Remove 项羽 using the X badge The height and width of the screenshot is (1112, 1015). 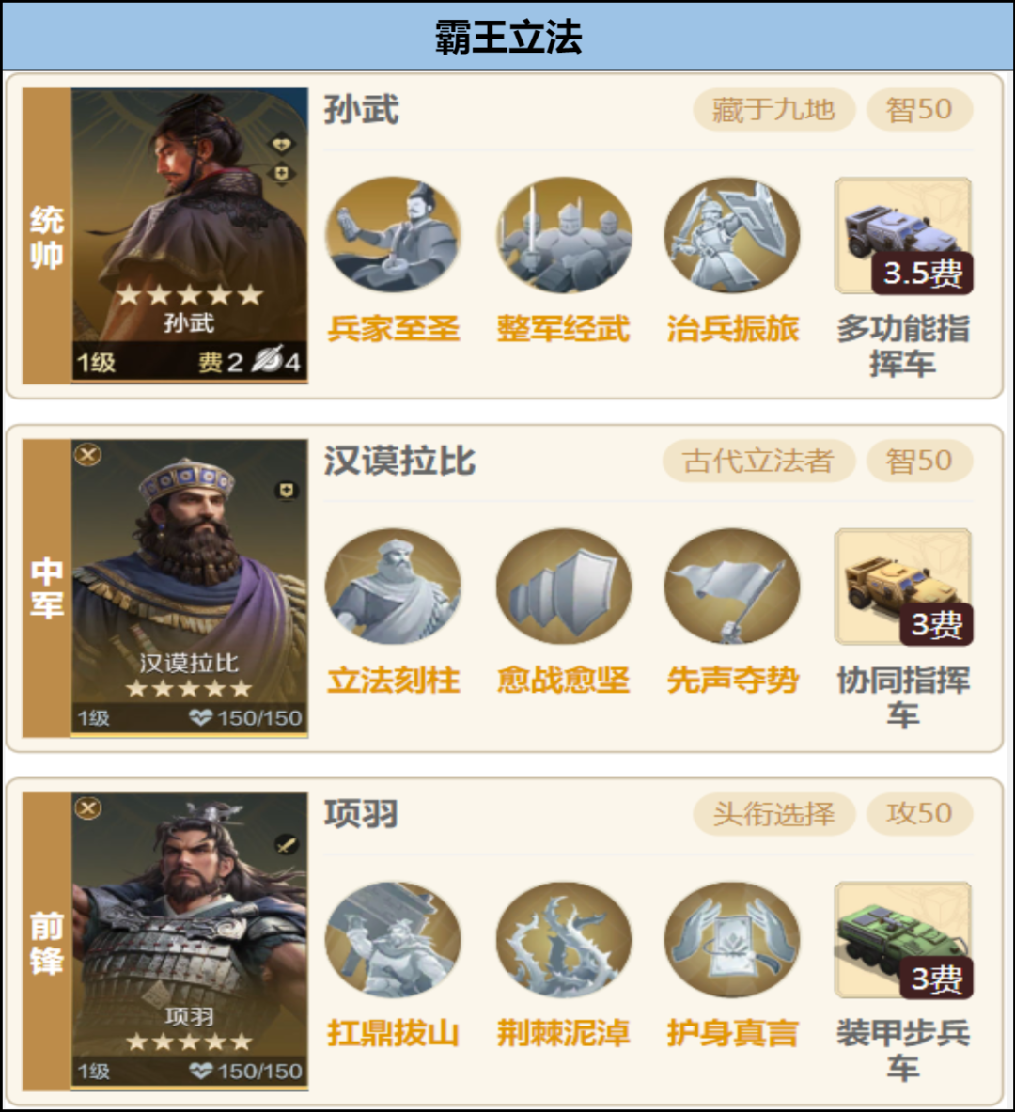point(88,807)
